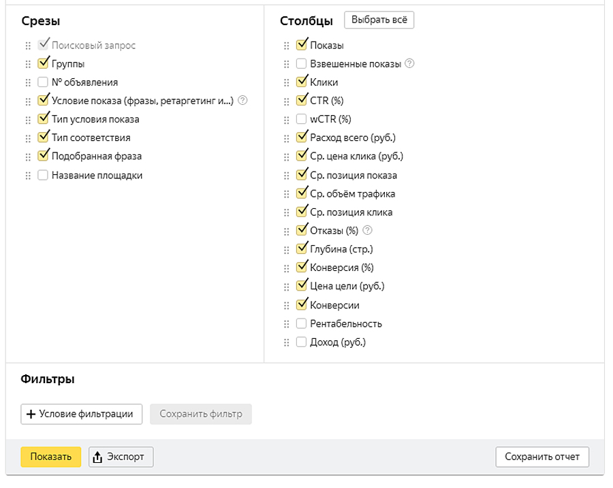The width and height of the screenshot is (613, 488).
Task: Click the Сохранить отчет button
Action: pyautogui.click(x=542, y=457)
